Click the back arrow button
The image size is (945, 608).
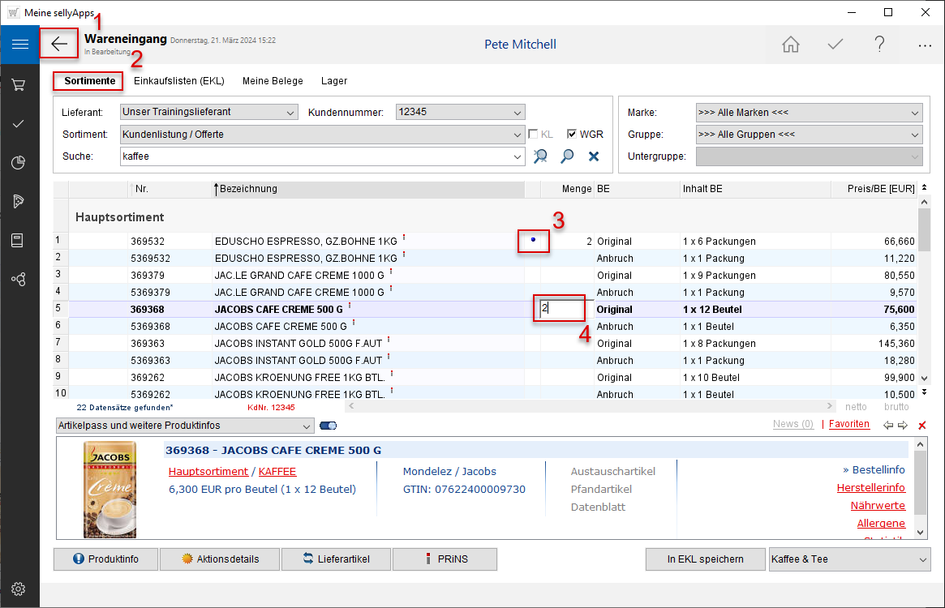59,44
